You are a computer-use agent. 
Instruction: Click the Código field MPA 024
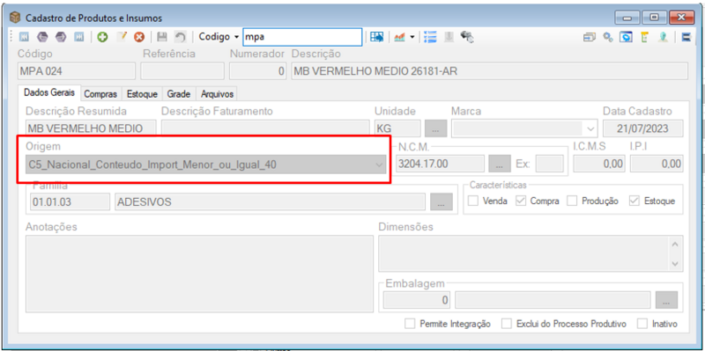(x=77, y=71)
